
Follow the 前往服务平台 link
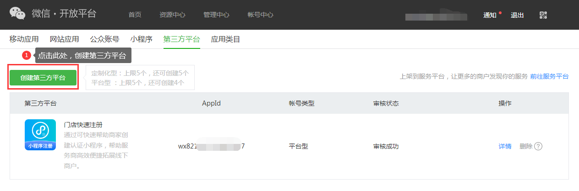pos(549,76)
